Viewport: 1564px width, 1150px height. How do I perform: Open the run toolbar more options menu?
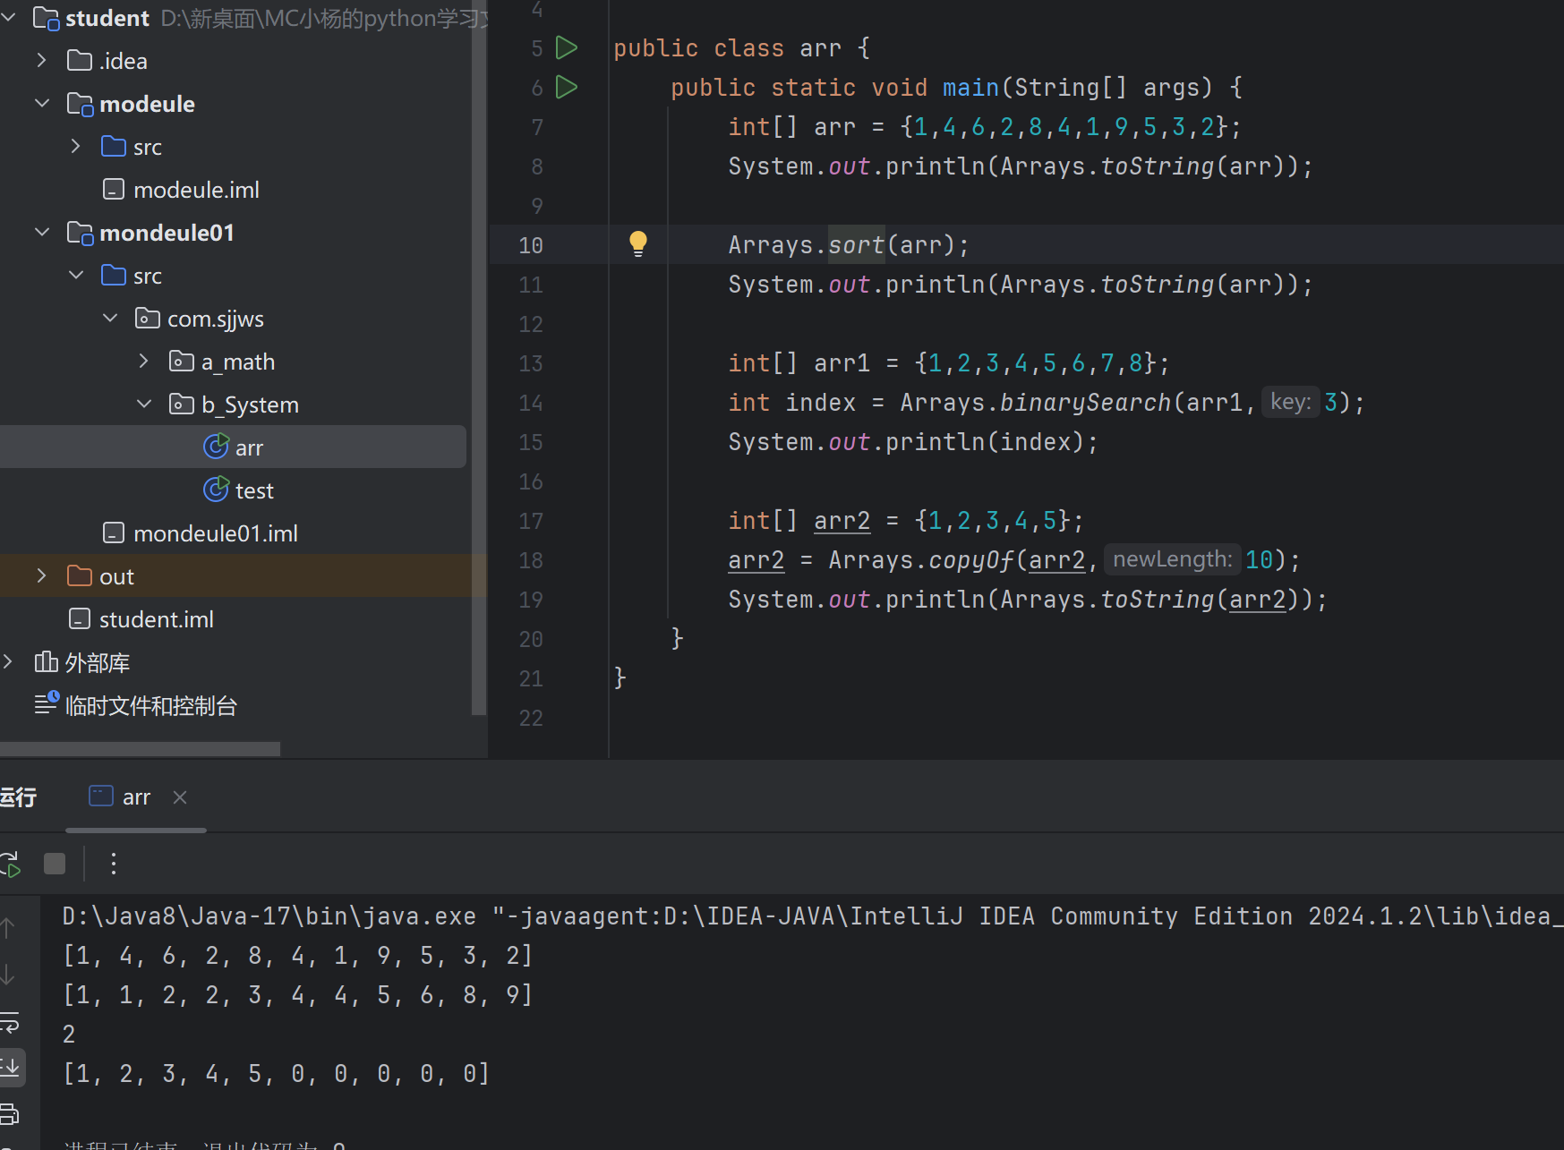[113, 864]
